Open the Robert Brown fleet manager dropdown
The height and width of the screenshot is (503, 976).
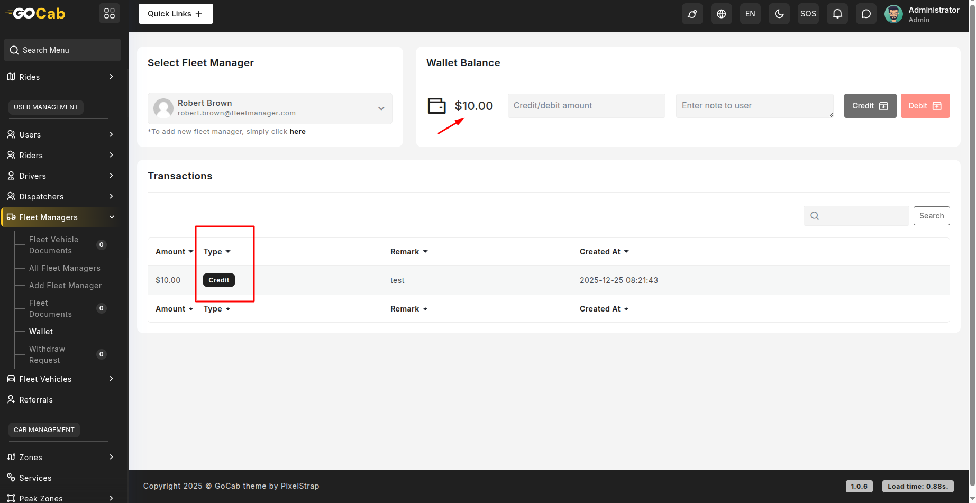click(x=270, y=108)
